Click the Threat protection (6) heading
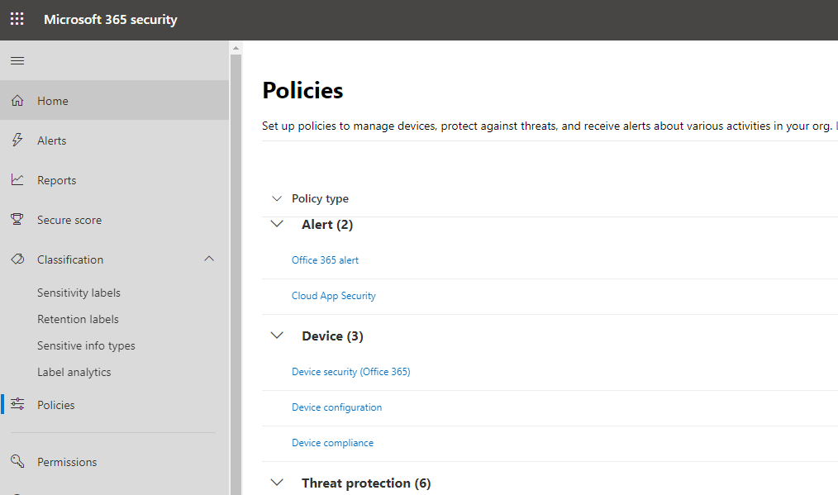This screenshot has width=838, height=495. (x=366, y=483)
